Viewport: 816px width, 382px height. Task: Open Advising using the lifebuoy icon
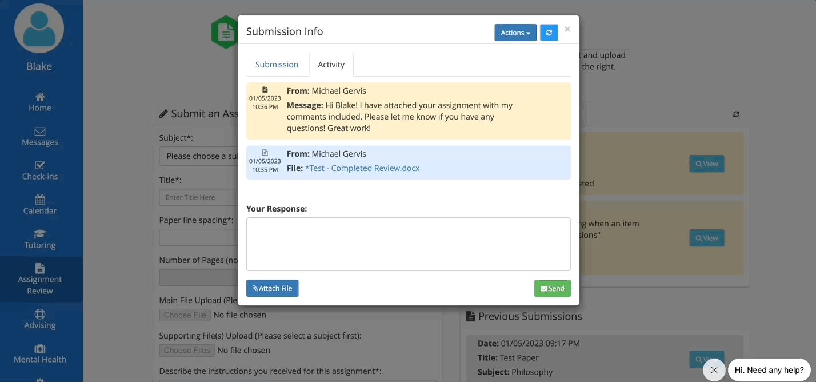click(x=39, y=315)
